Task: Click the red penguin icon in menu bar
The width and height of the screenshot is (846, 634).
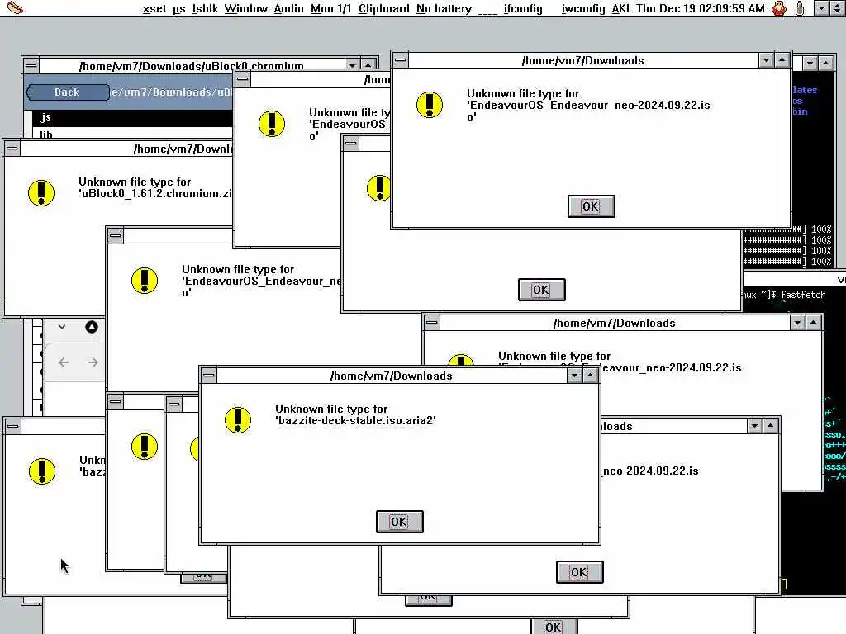Action: [x=779, y=8]
